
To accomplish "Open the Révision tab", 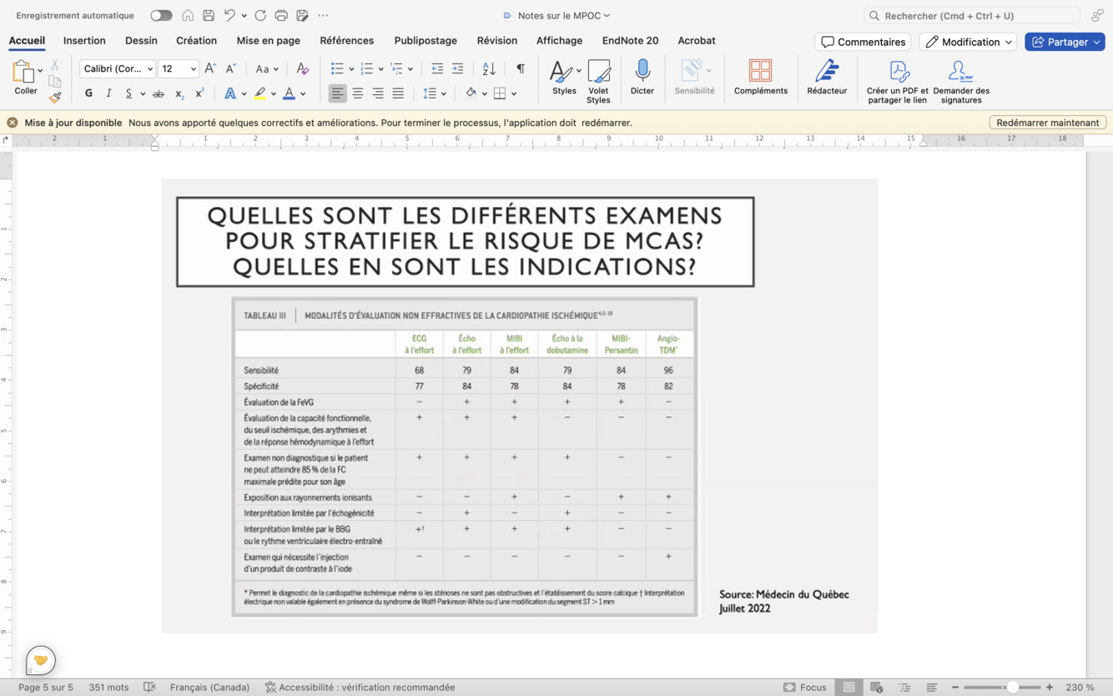I will 496,41.
